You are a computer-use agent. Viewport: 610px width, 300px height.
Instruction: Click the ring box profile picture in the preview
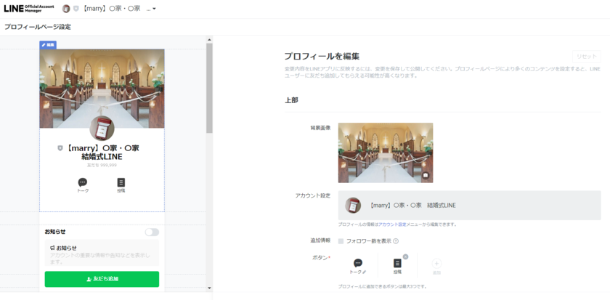102,128
